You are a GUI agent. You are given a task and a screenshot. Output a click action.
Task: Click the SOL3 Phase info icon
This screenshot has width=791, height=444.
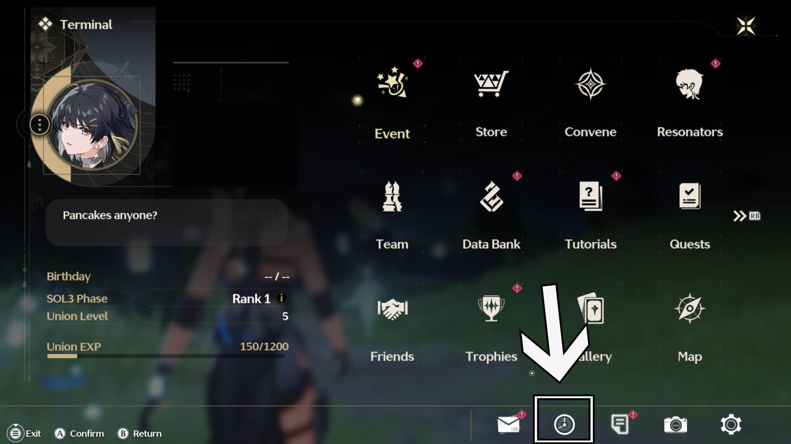pos(281,298)
